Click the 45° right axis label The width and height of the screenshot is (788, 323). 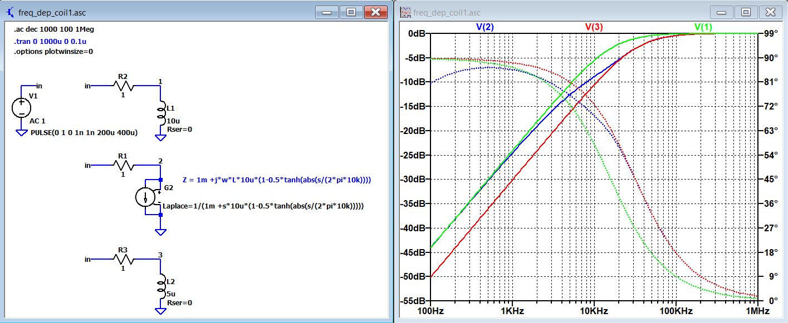pos(769,179)
